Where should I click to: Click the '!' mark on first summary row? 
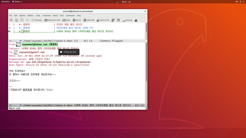(10, 25)
